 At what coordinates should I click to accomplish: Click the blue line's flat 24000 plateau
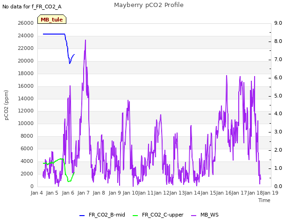pos(54,34)
